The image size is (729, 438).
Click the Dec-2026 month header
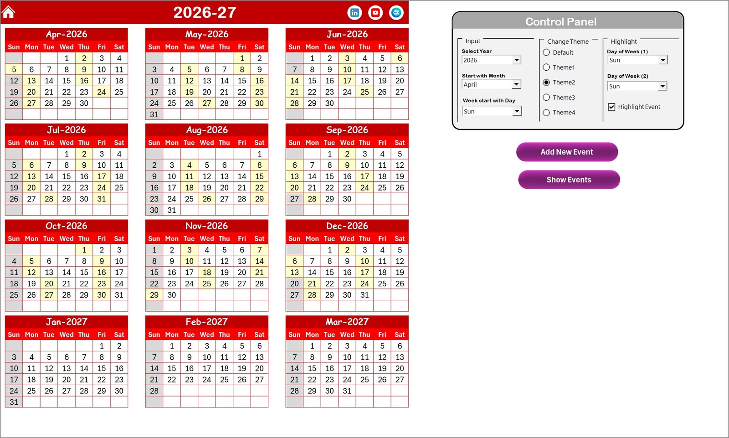pyautogui.click(x=347, y=226)
